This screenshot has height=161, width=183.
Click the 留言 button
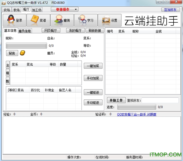12,53
